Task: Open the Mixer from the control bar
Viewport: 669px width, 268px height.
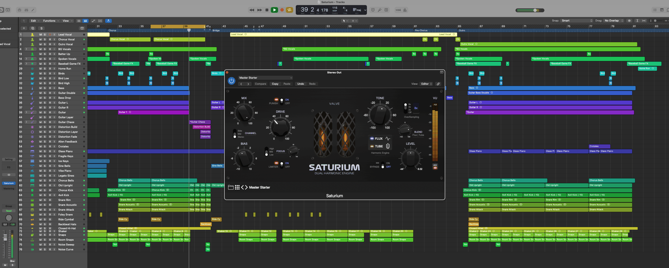Action: [26, 10]
